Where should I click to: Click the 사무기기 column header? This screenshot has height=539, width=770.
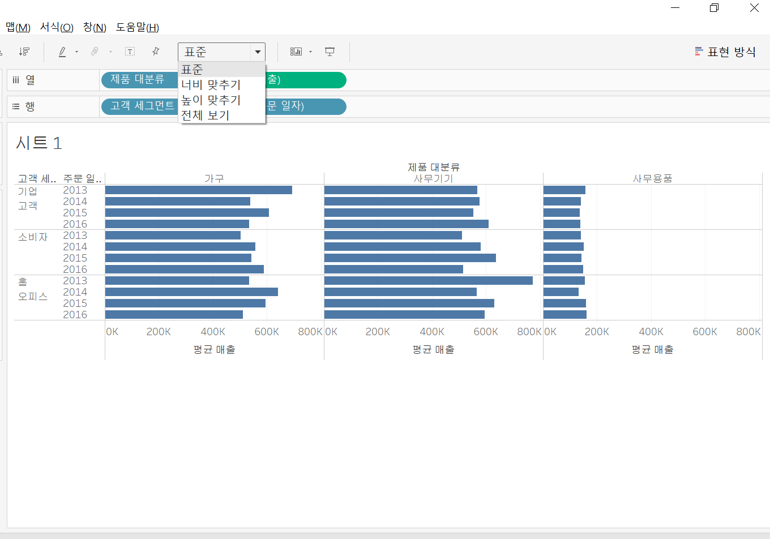(433, 178)
